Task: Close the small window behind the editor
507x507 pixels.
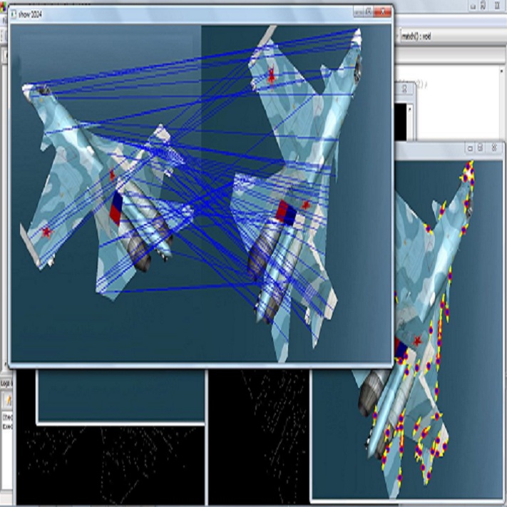Action: [404, 89]
